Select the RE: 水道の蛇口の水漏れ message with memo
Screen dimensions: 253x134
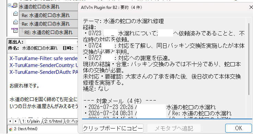click(x=48, y=32)
